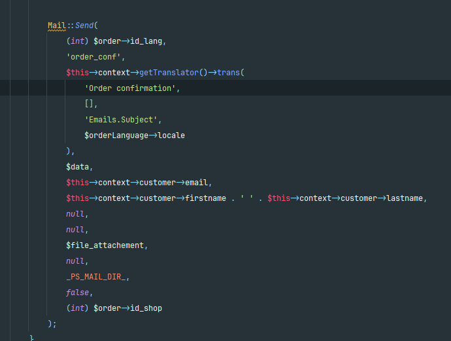Click the _PS_MAIL_DIR_ constant

pos(96,277)
